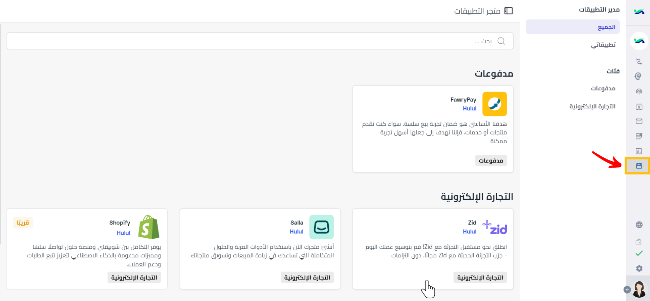Click the مدفوعات tag on FawryPay card
This screenshot has height=301, width=650.
[491, 160]
